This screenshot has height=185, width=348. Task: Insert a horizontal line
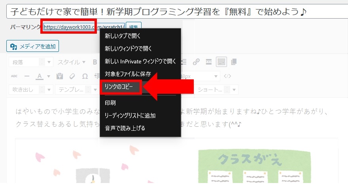tap(27, 76)
